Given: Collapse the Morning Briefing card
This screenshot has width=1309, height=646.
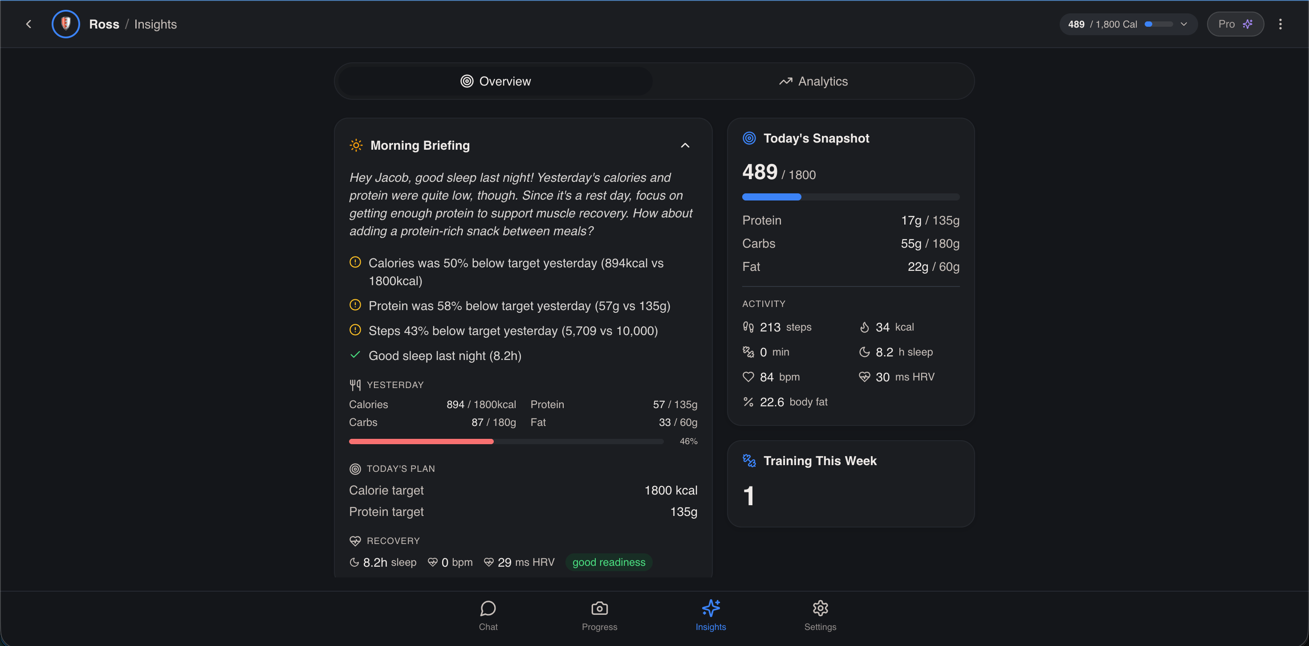Looking at the screenshot, I should tap(685, 146).
